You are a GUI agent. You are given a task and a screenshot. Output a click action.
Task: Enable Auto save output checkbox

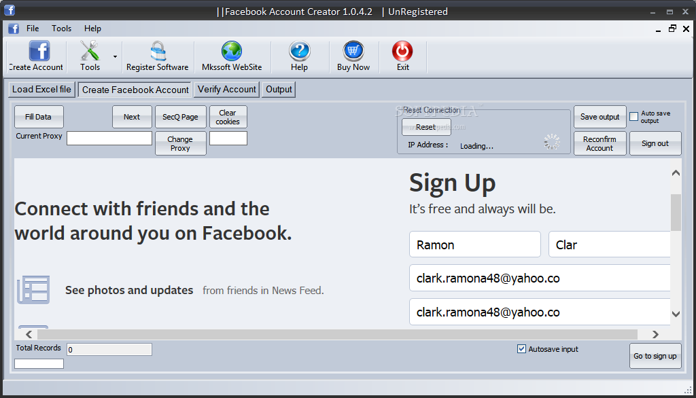[x=634, y=117]
